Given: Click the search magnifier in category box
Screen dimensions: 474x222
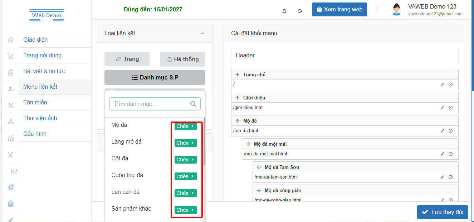Looking at the screenshot, I should (193, 104).
